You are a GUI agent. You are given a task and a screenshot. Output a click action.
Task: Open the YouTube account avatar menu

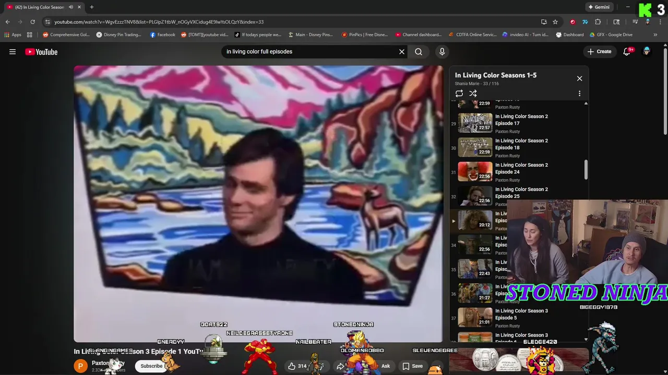click(647, 52)
